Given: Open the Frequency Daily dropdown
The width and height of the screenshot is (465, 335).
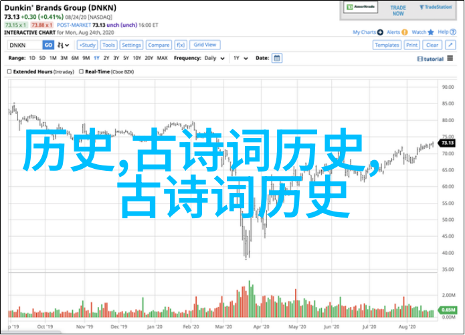Looking at the screenshot, I should (x=214, y=58).
